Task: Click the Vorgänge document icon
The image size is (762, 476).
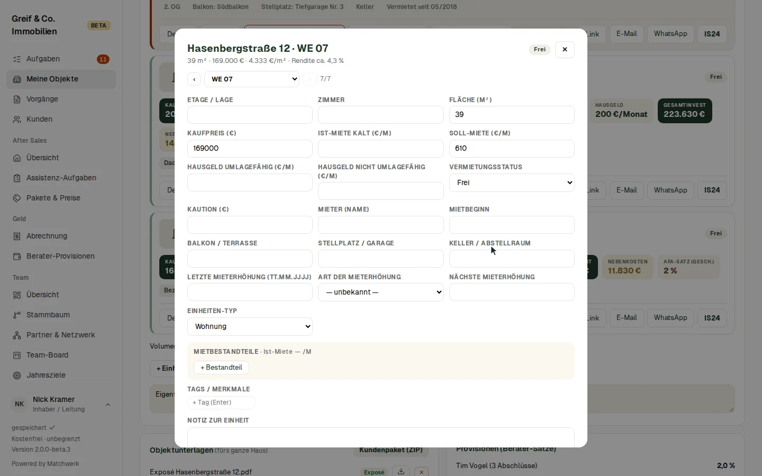Action: (17, 99)
